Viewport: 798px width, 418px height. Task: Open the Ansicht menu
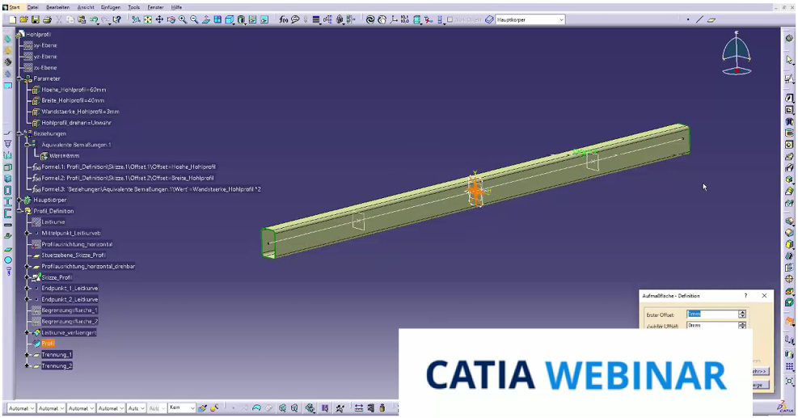[x=86, y=7]
